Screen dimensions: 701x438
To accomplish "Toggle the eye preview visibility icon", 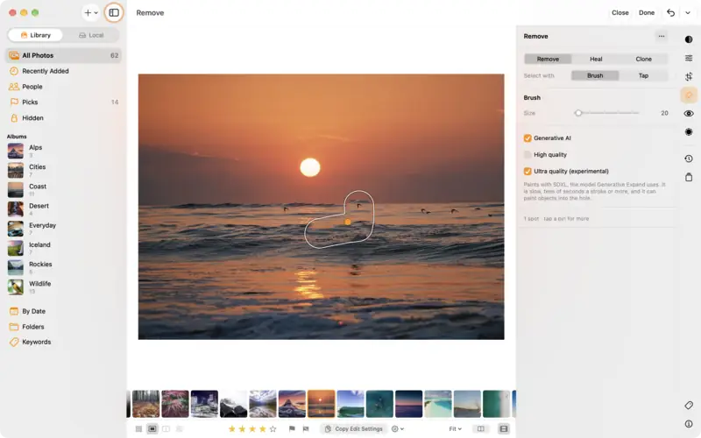I will (x=689, y=114).
